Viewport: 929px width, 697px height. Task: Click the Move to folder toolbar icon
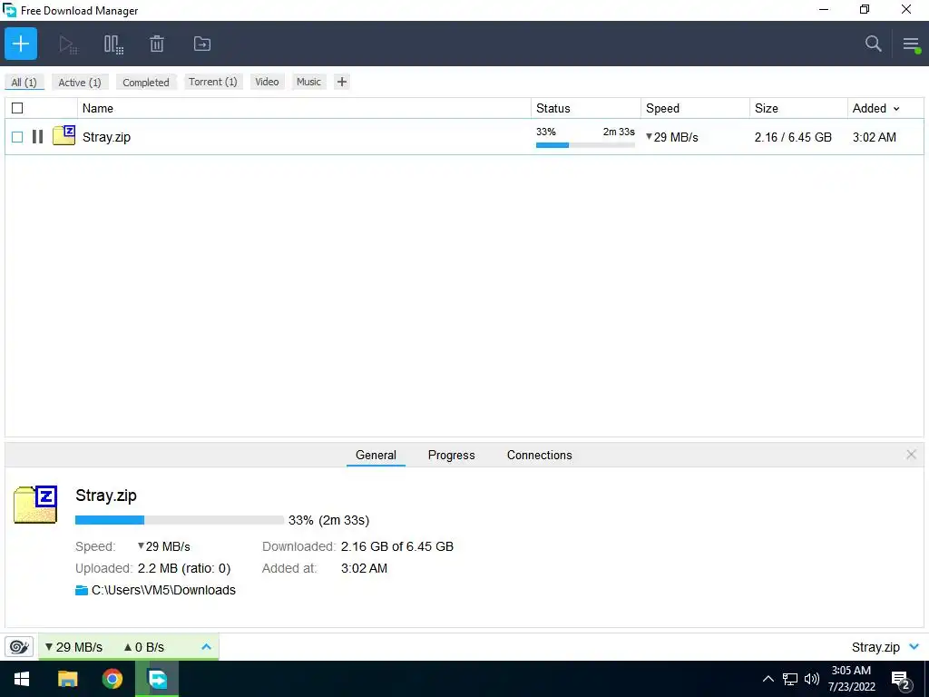[202, 44]
